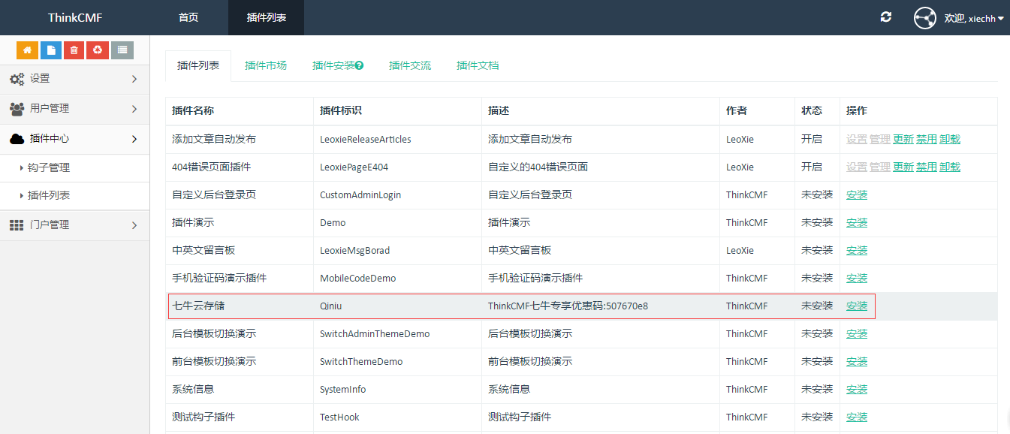Install the 插件演示 Demo plugin
Image resolution: width=1010 pixels, height=434 pixels.
[857, 222]
